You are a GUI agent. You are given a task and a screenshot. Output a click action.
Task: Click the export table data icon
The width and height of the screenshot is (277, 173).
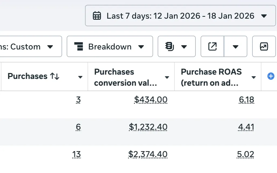[x=212, y=46]
